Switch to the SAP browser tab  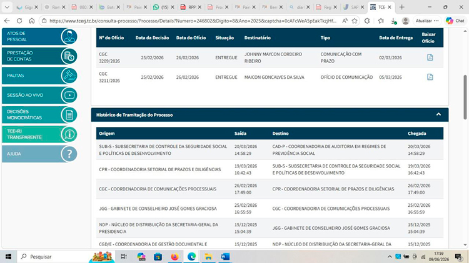click(x=355, y=7)
